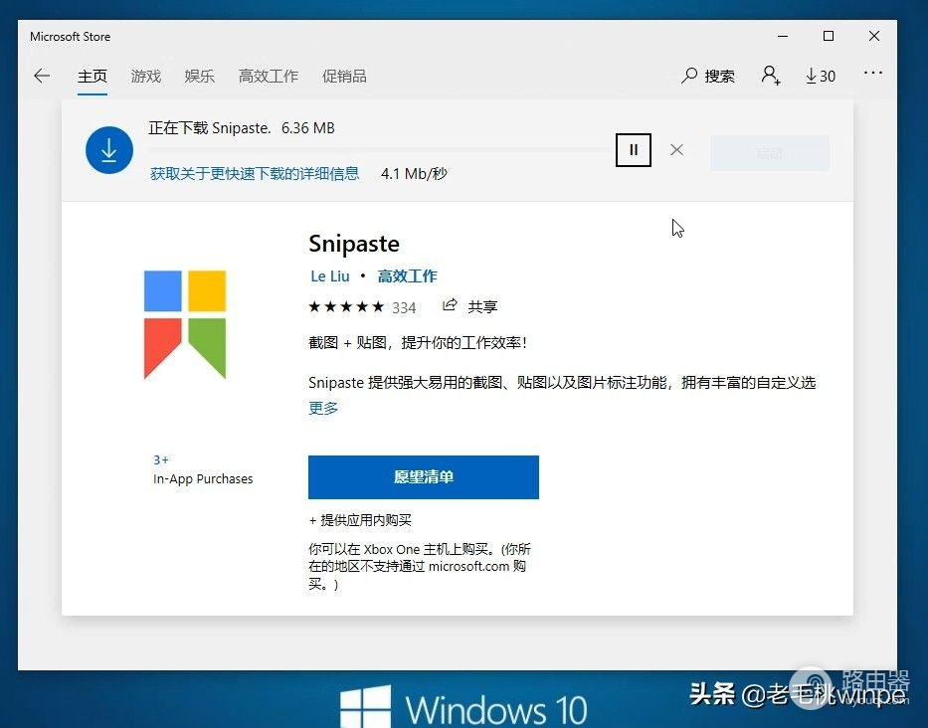Open the 获取关于更快速下载的详细信息 link
Viewport: 928px width, 728px height.
click(x=255, y=173)
